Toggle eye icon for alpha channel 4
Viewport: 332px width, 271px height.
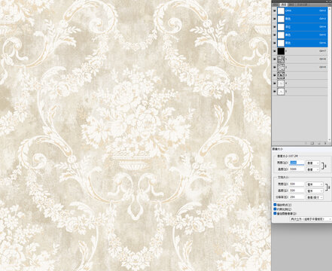(x=274, y=84)
